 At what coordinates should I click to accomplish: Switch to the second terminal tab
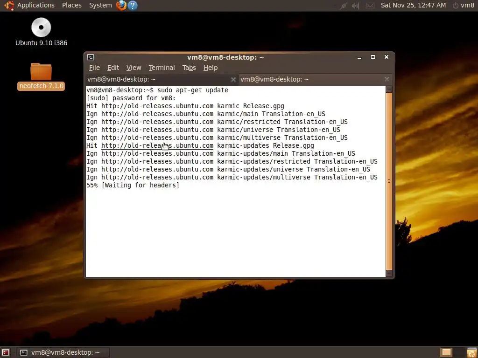coord(316,79)
